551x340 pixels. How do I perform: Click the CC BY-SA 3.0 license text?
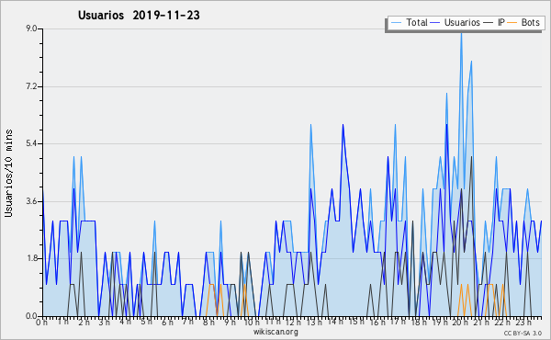pos(523,333)
